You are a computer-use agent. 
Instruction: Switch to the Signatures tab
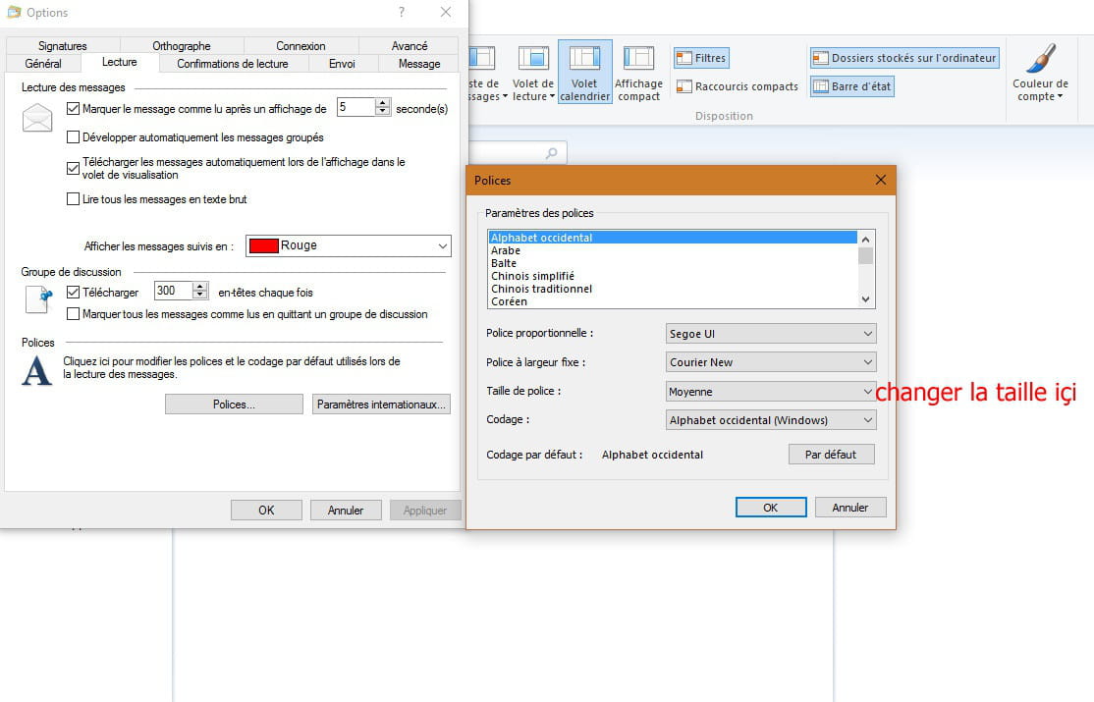[x=61, y=45]
